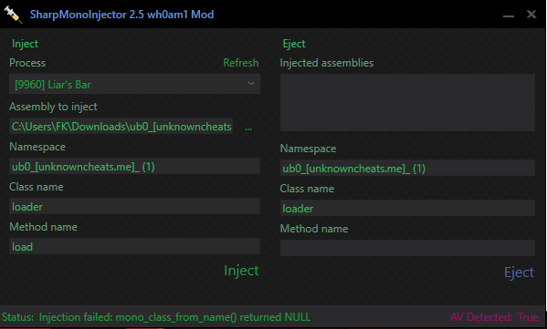Click the large Inject button
This screenshot has height=329, width=547.
click(x=241, y=271)
